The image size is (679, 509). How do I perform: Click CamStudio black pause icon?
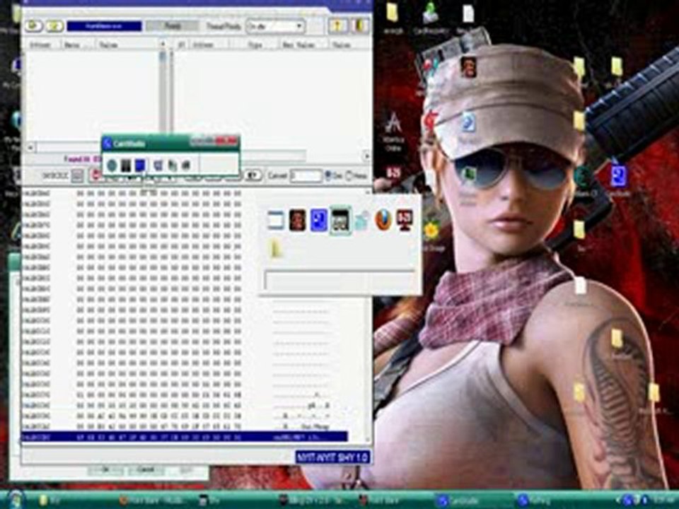coord(126,165)
